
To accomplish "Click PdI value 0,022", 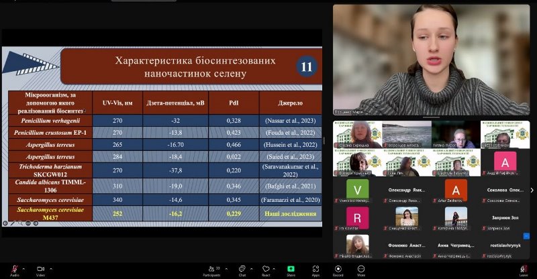I will [x=234, y=157].
